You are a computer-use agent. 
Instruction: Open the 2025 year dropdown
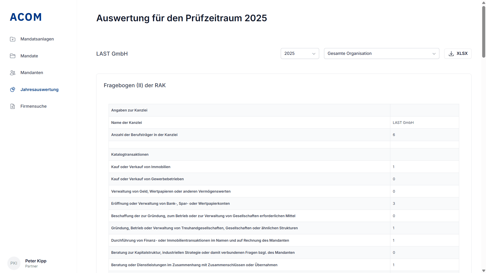(300, 53)
